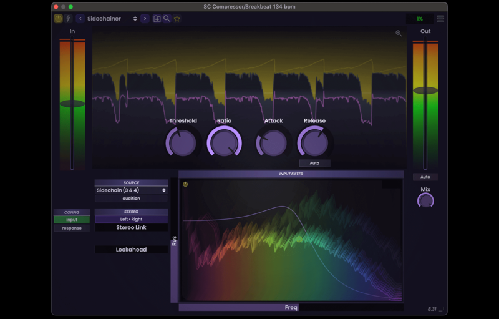Open the hamburger menu icon

click(x=440, y=19)
